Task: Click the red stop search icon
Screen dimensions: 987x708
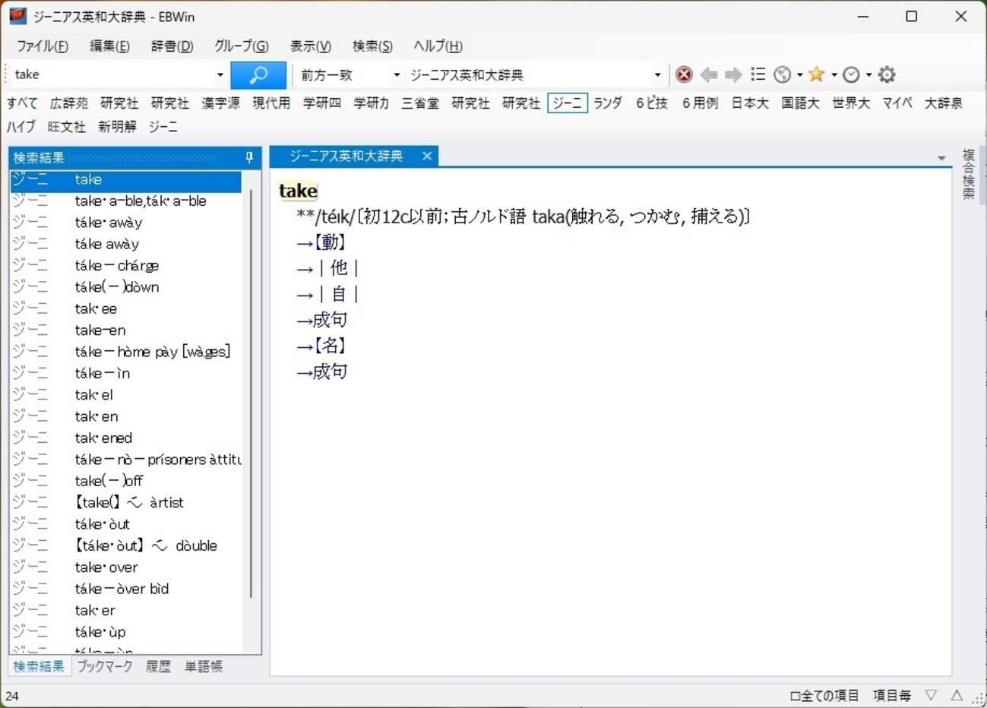Action: [684, 74]
